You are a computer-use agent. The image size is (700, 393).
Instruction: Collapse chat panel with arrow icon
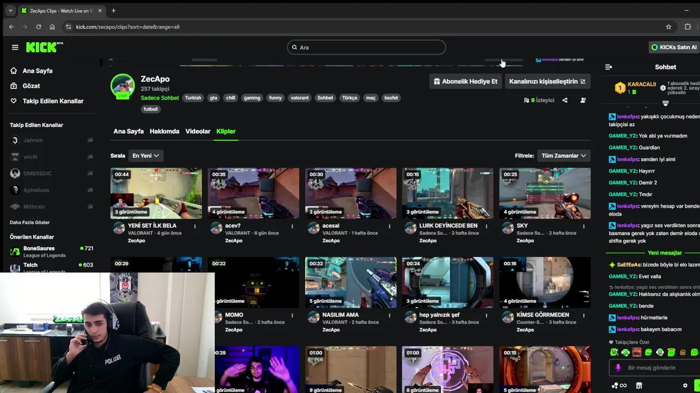pyautogui.click(x=609, y=67)
